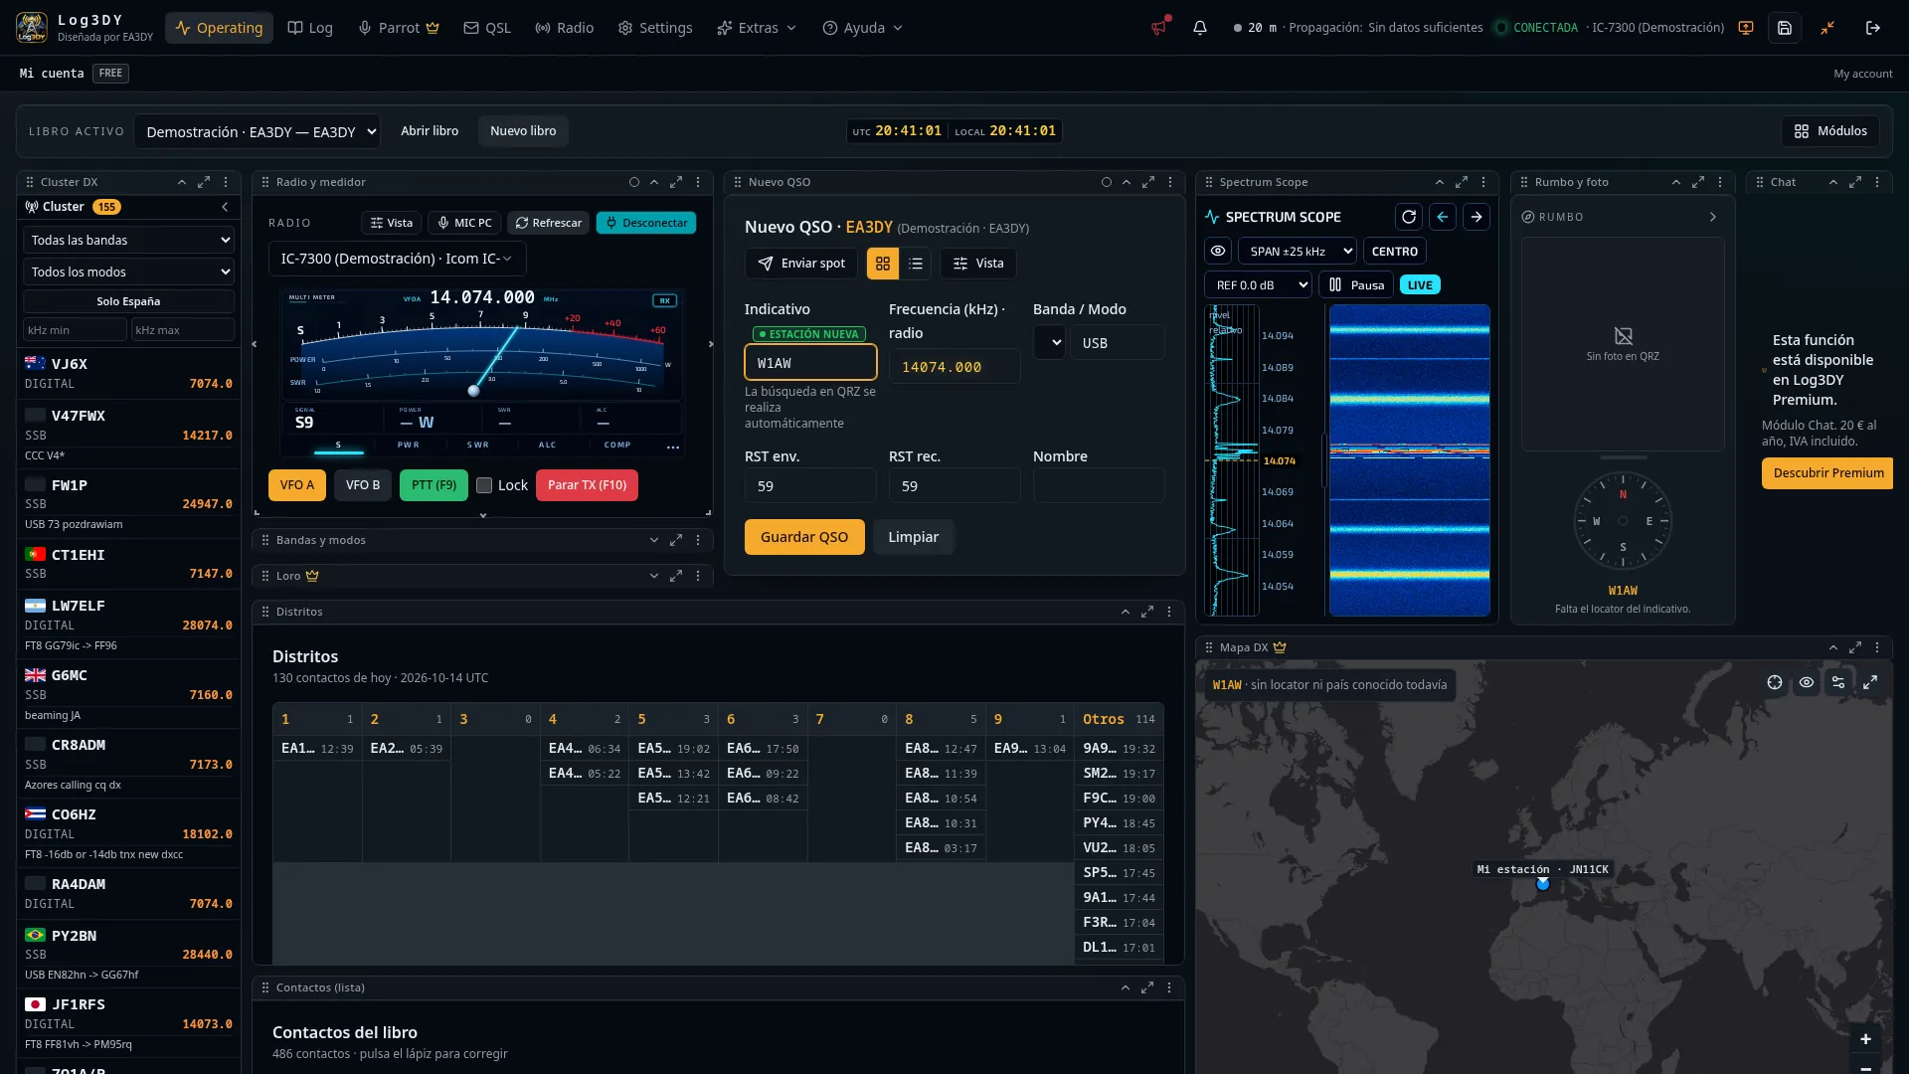Click the S-meter needle knob
Screen dimensions: 1909x1074
click(473, 391)
